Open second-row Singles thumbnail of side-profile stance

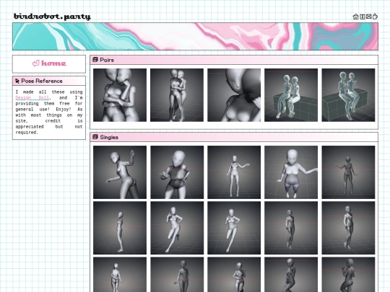pos(120,228)
